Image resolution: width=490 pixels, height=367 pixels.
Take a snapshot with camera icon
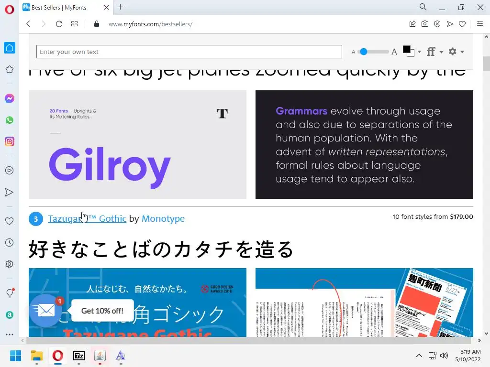tap(425, 24)
